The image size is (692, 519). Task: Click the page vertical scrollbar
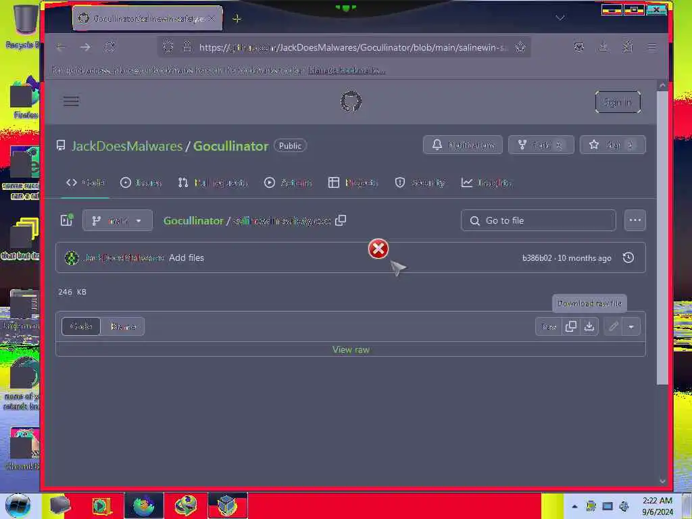[x=662, y=239]
